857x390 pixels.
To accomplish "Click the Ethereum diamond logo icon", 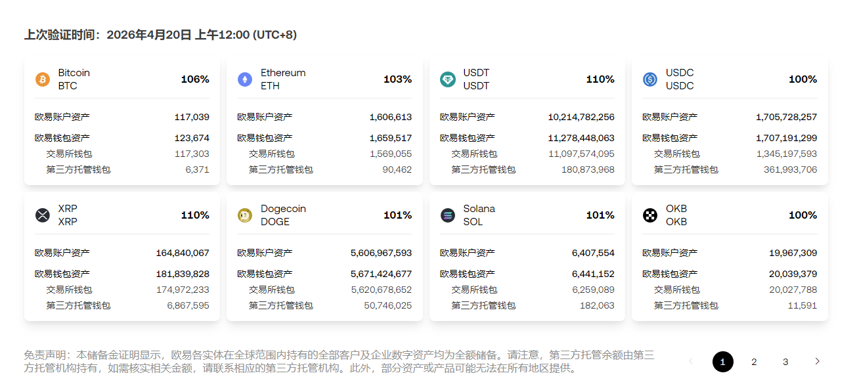I will (x=245, y=79).
